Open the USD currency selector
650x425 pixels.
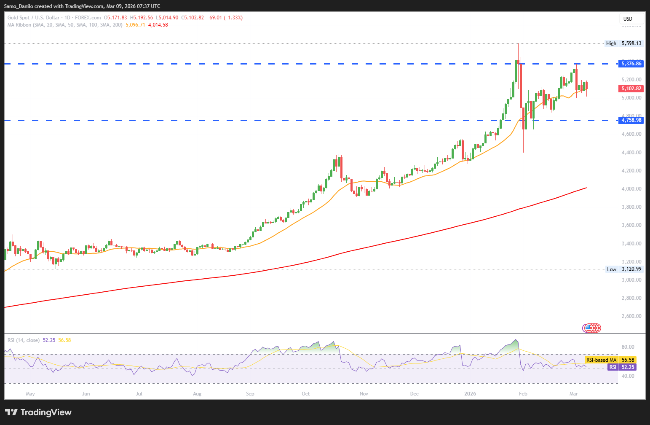pos(631,19)
